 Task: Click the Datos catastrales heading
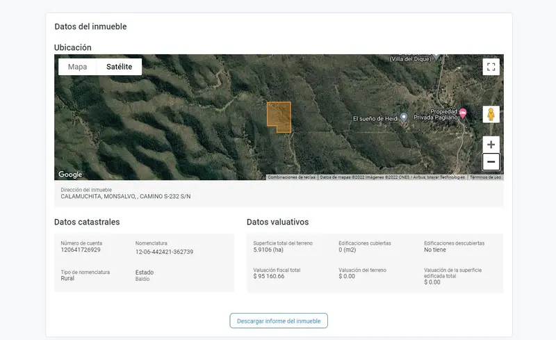(x=87, y=222)
